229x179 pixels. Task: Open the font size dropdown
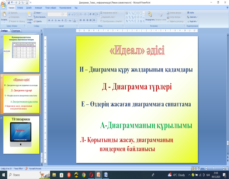67,14
